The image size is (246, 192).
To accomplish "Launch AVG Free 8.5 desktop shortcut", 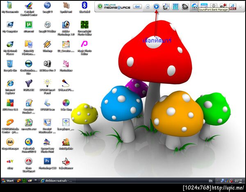I will tap(10, 105).
